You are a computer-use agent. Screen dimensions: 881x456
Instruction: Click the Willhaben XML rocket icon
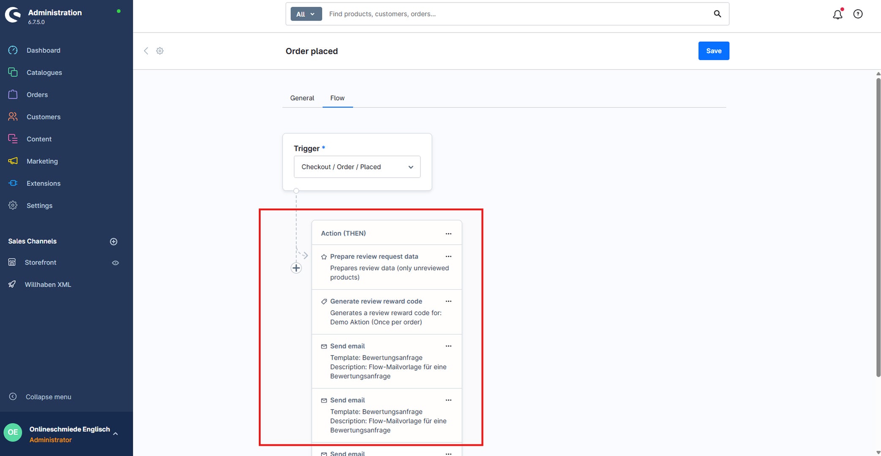12,284
